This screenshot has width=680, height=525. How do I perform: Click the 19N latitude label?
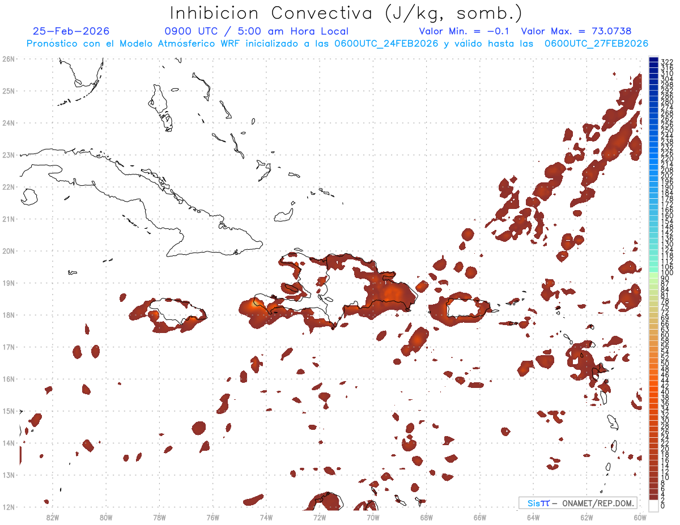pos(8,283)
